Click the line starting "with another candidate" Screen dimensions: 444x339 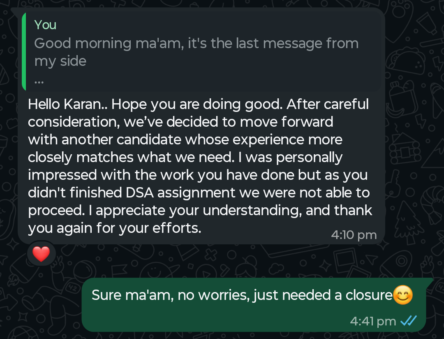(x=185, y=140)
